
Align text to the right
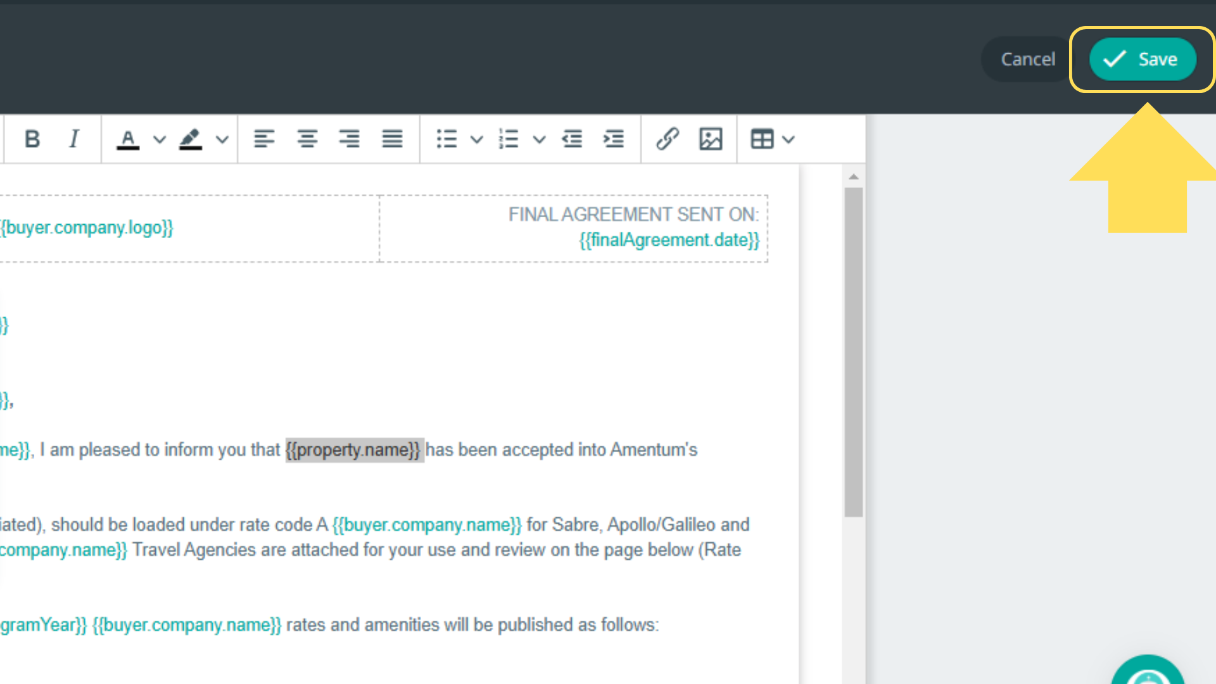350,139
